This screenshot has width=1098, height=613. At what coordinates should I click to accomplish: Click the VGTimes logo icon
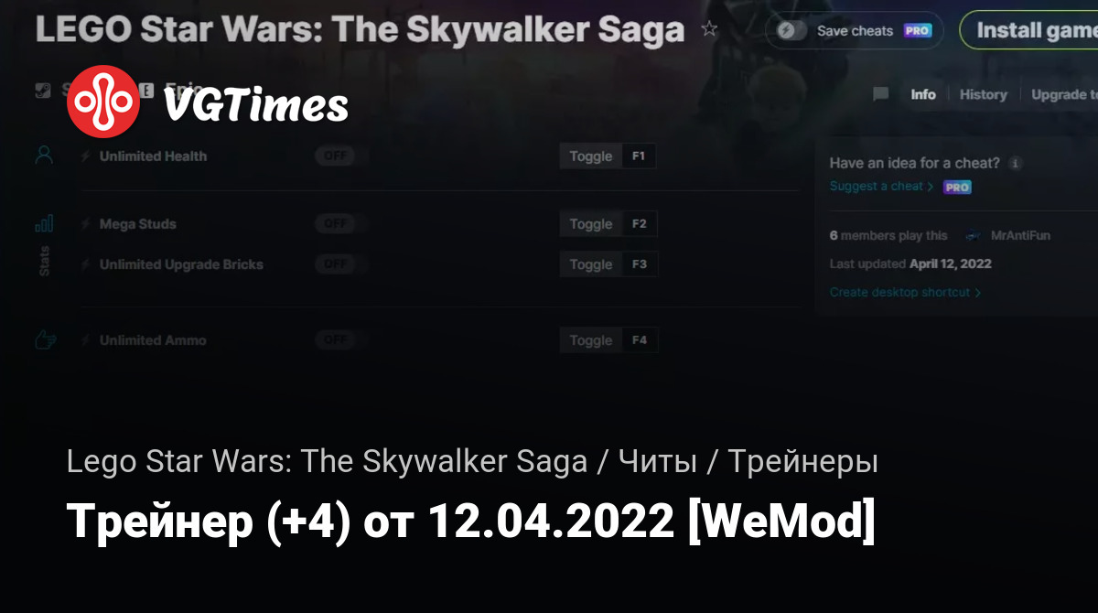coord(103,102)
